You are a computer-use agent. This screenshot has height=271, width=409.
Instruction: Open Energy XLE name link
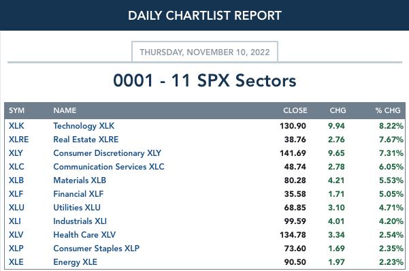tap(75, 261)
